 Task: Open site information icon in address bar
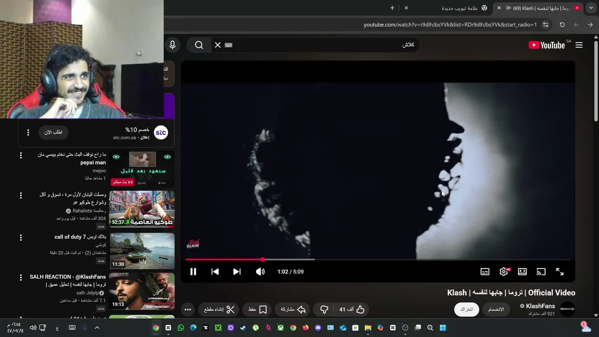546,24
